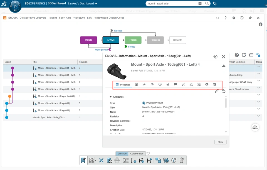Viewport: 267px width, 170px height.
Task: Click the info circle icon in action bar
Action: click(x=174, y=160)
